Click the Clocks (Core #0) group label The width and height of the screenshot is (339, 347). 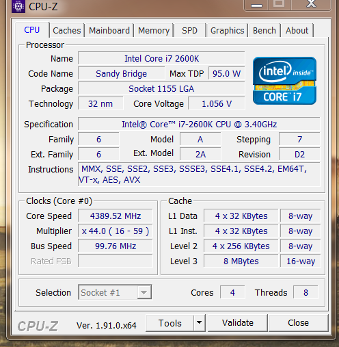[59, 201]
